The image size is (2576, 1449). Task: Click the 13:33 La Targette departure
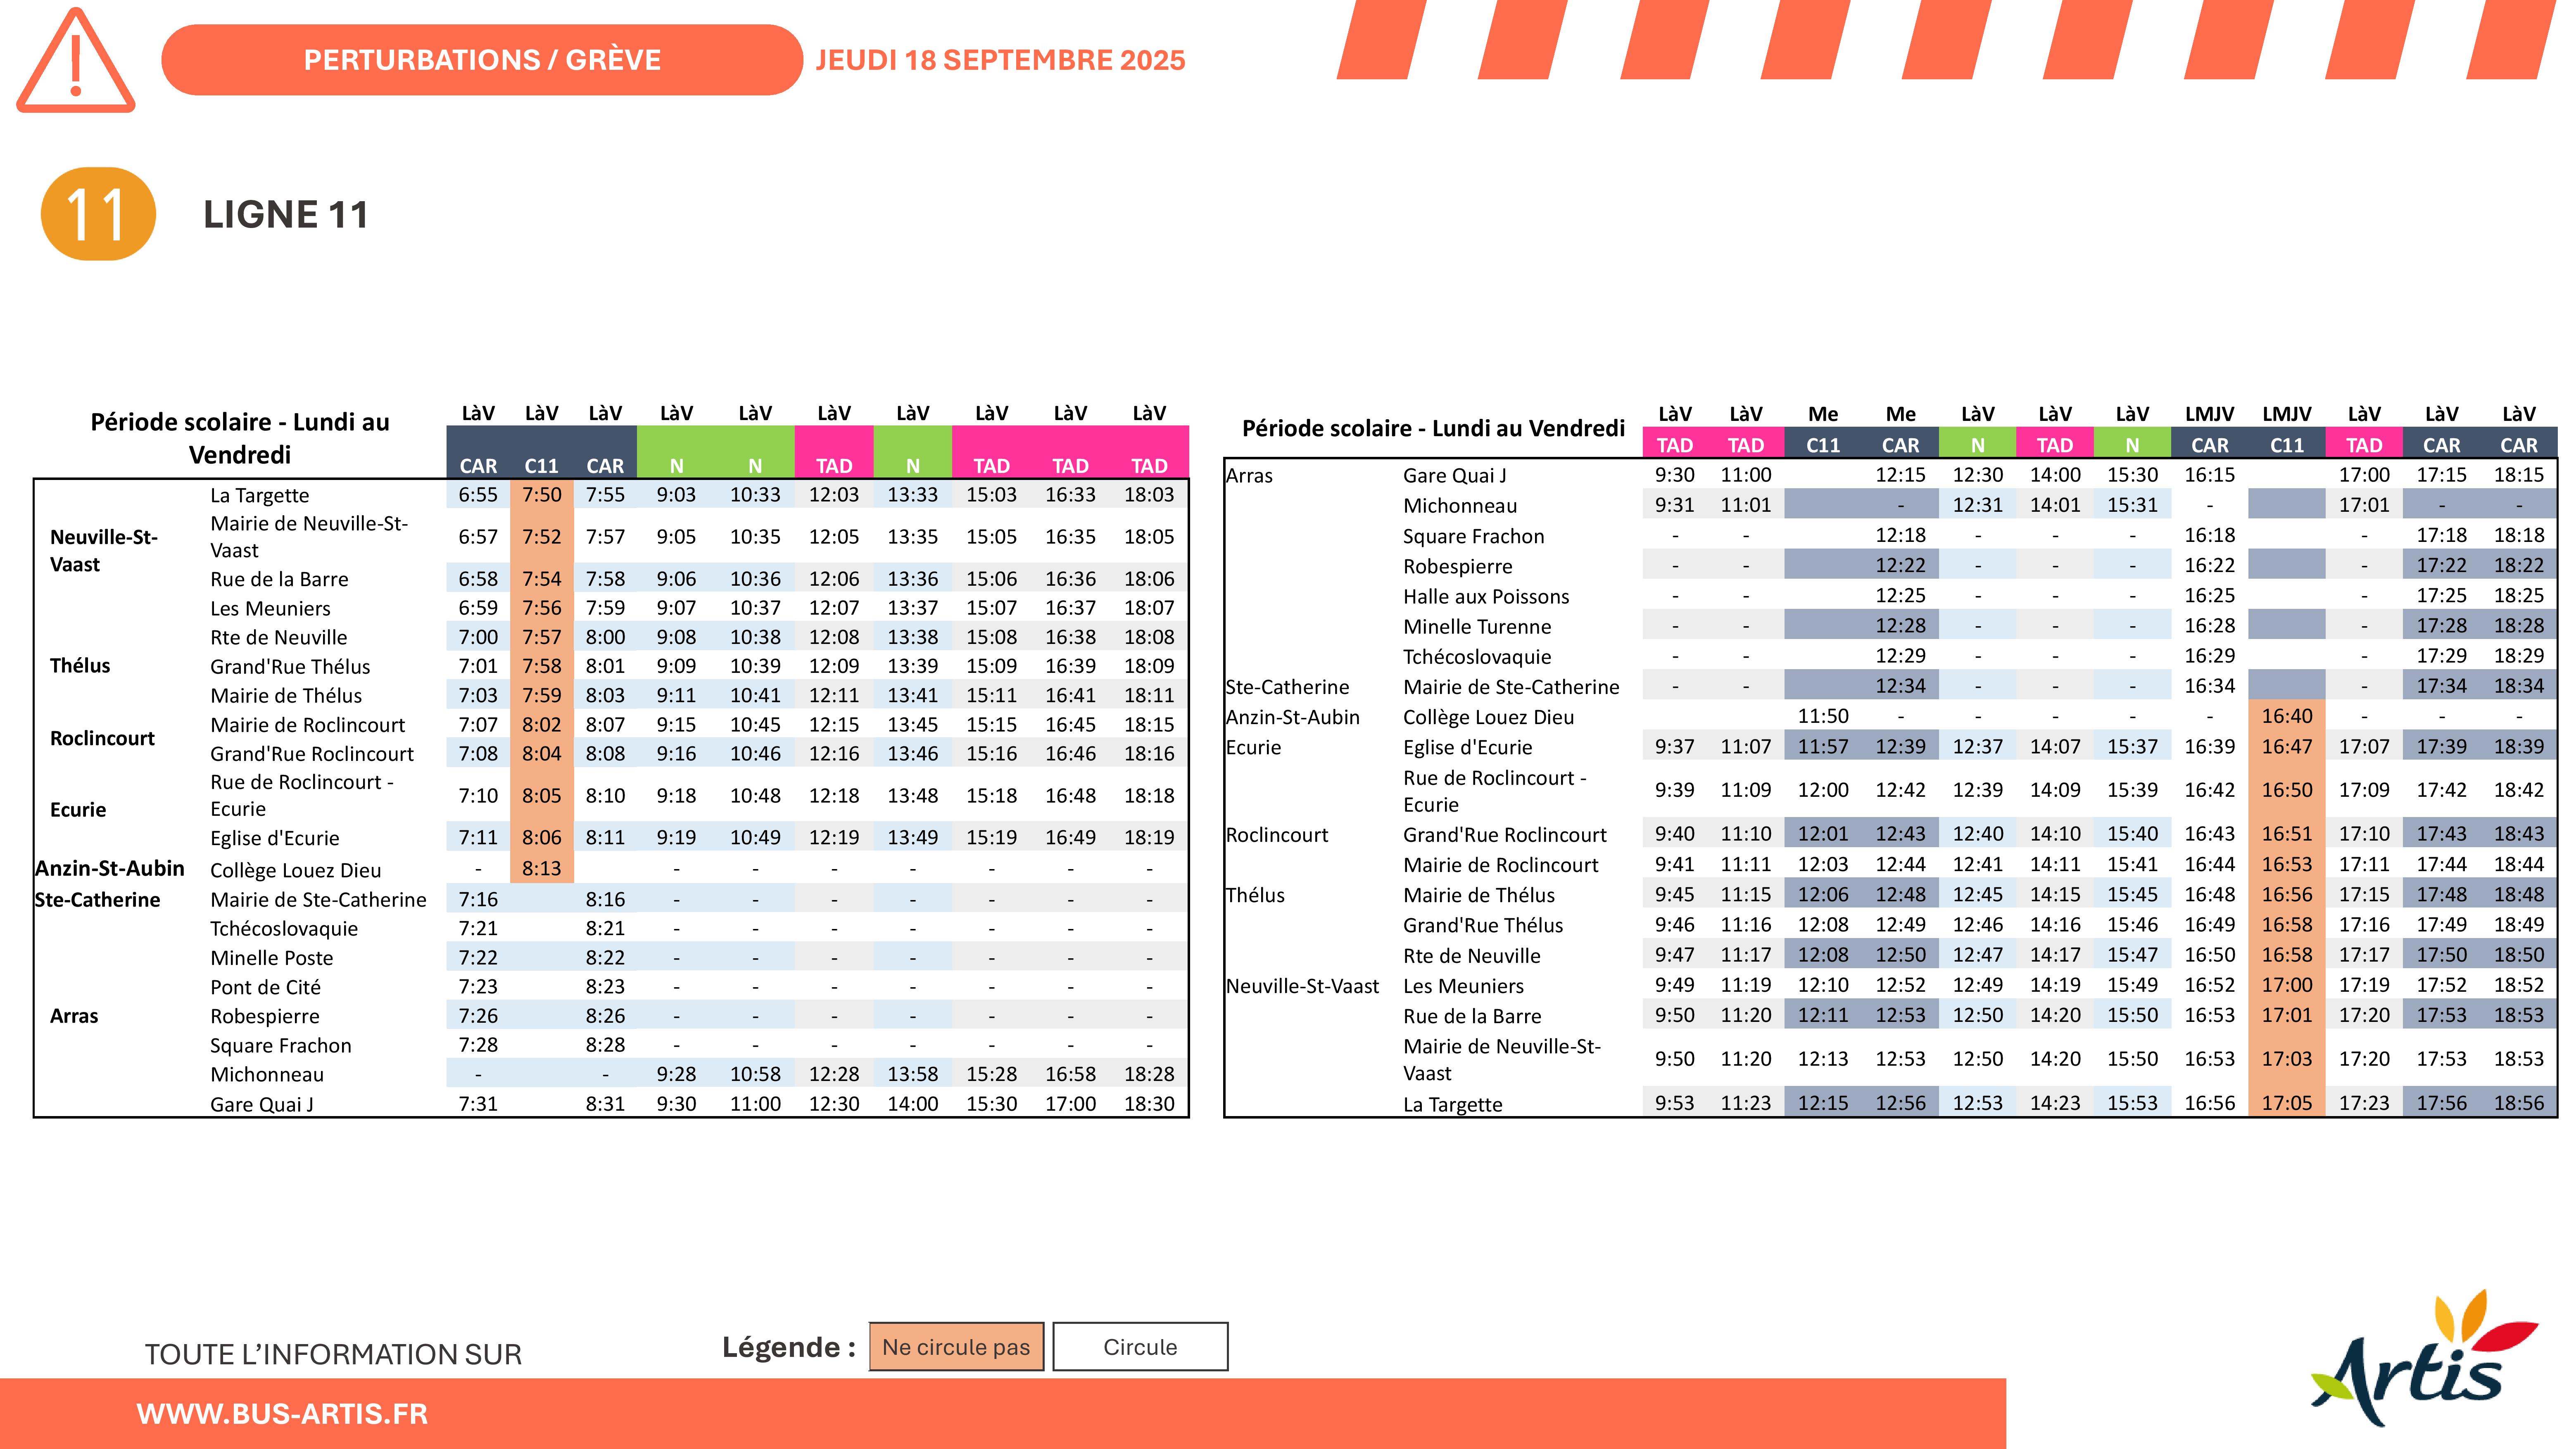(x=913, y=495)
